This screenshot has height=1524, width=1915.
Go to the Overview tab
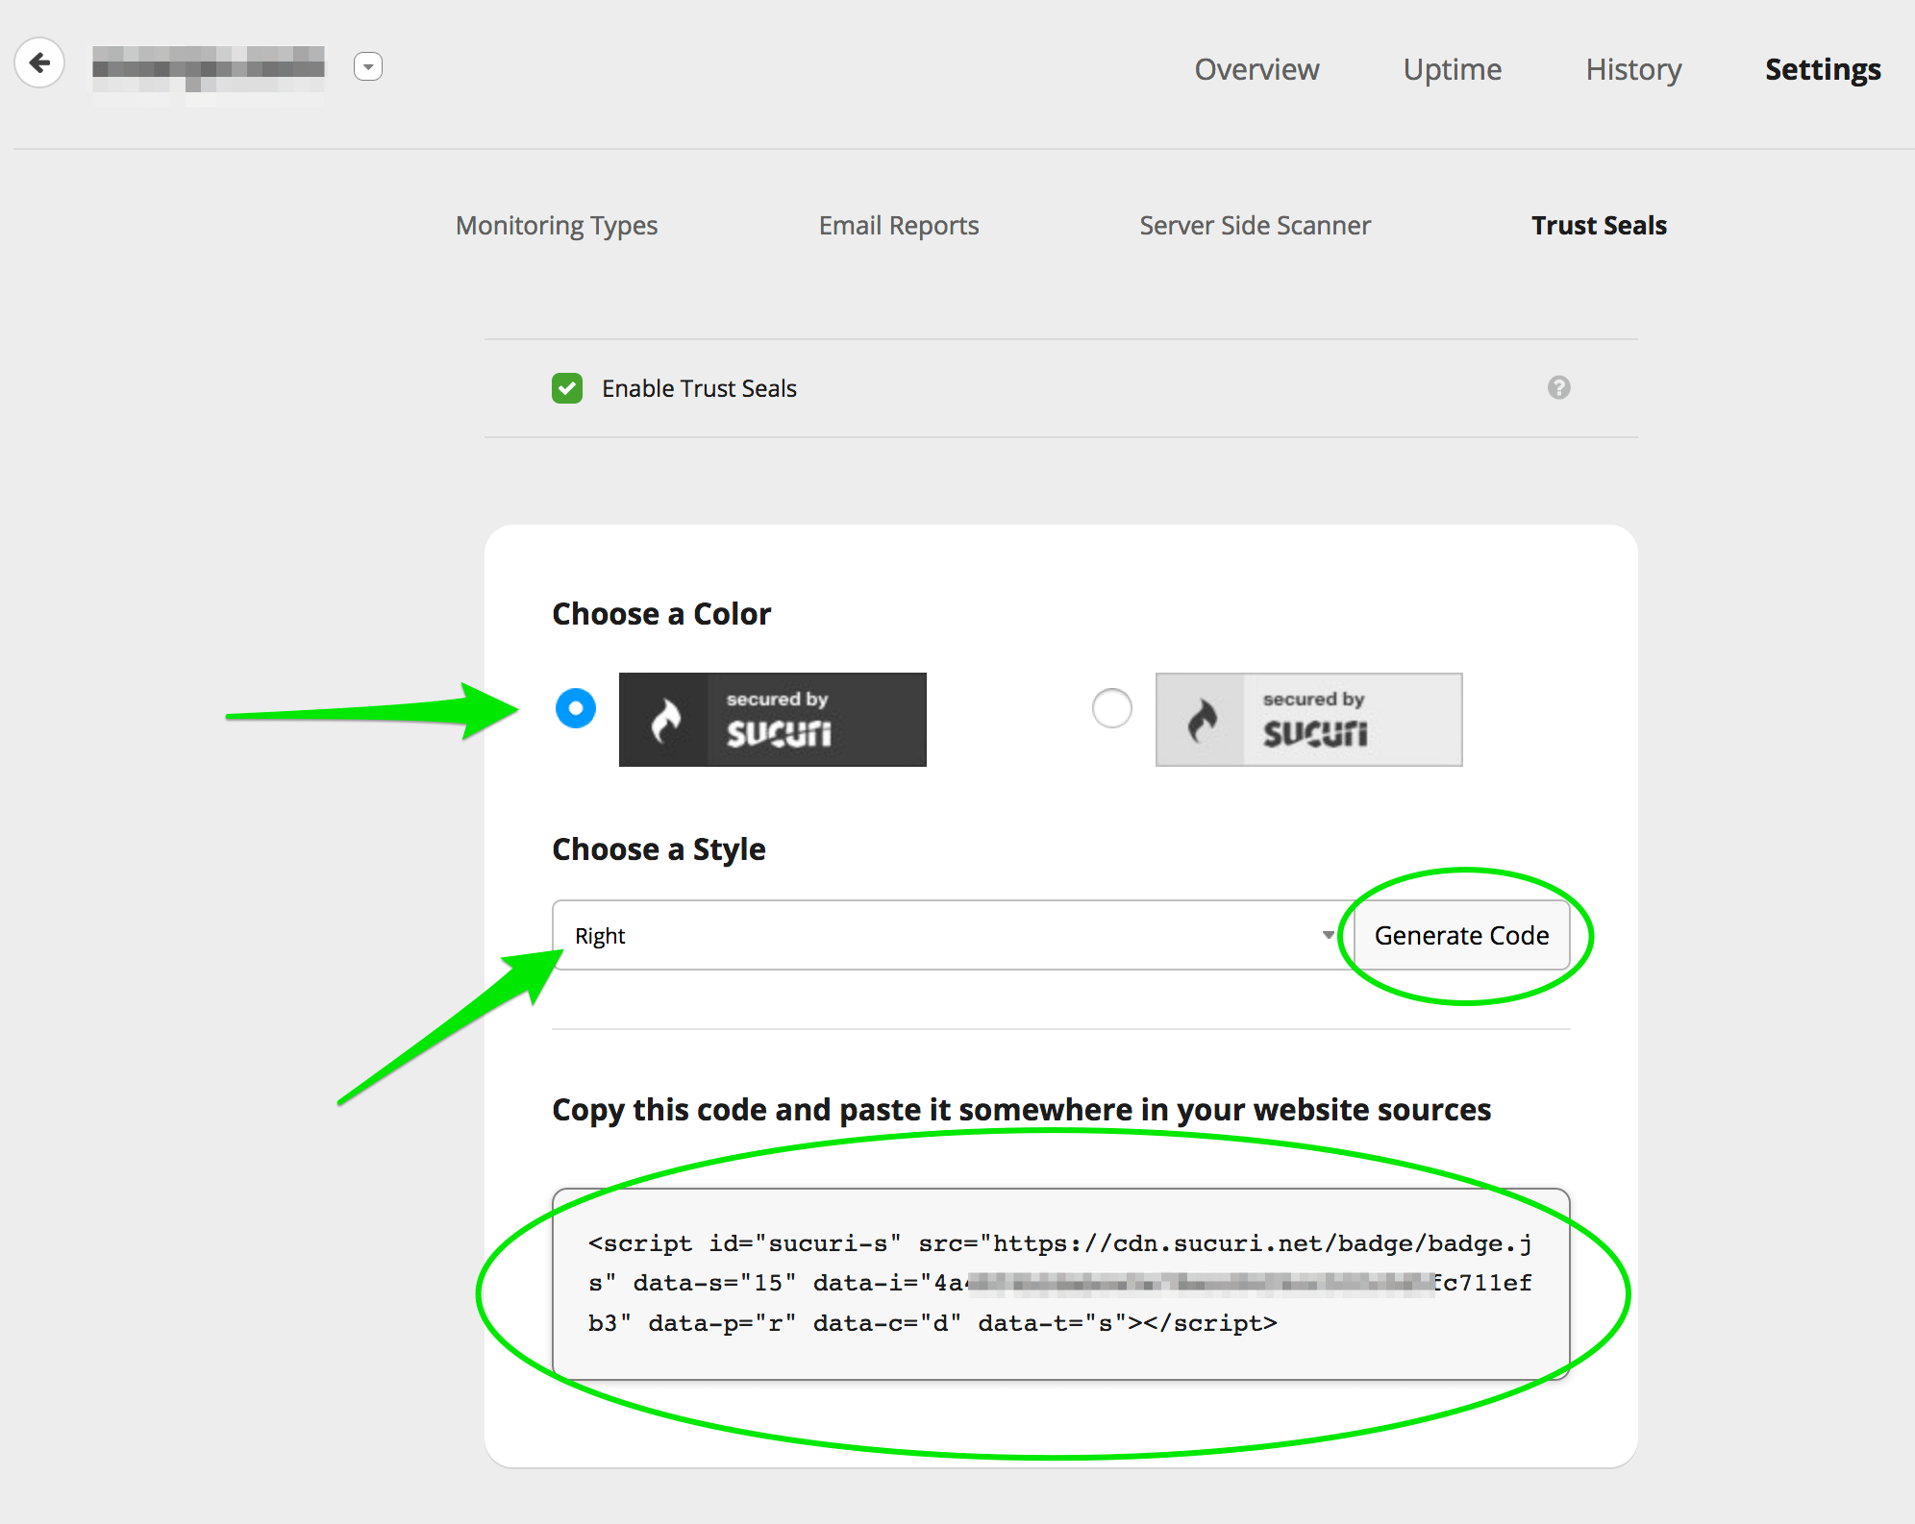[x=1256, y=69]
